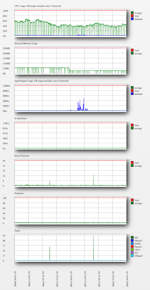Image resolution: width=150 pixels, height=290 pixels.
Task: Click the red NprocF swatch in Faults legend
Action: [132, 247]
